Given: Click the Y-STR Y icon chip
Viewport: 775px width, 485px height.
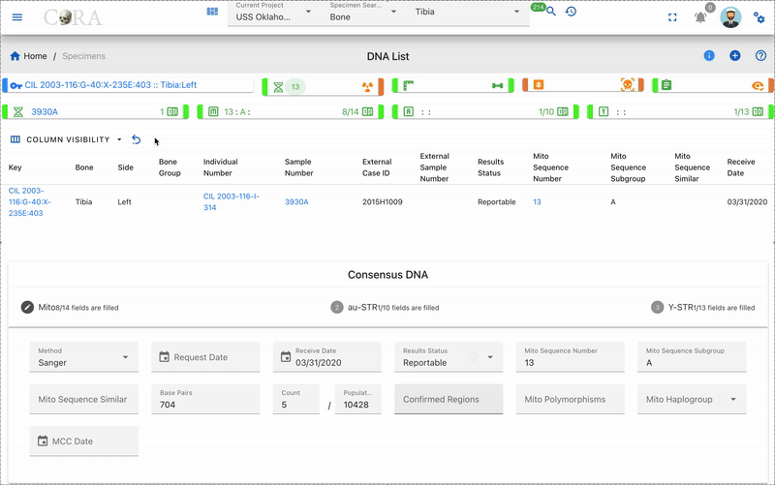Looking at the screenshot, I should 604,111.
